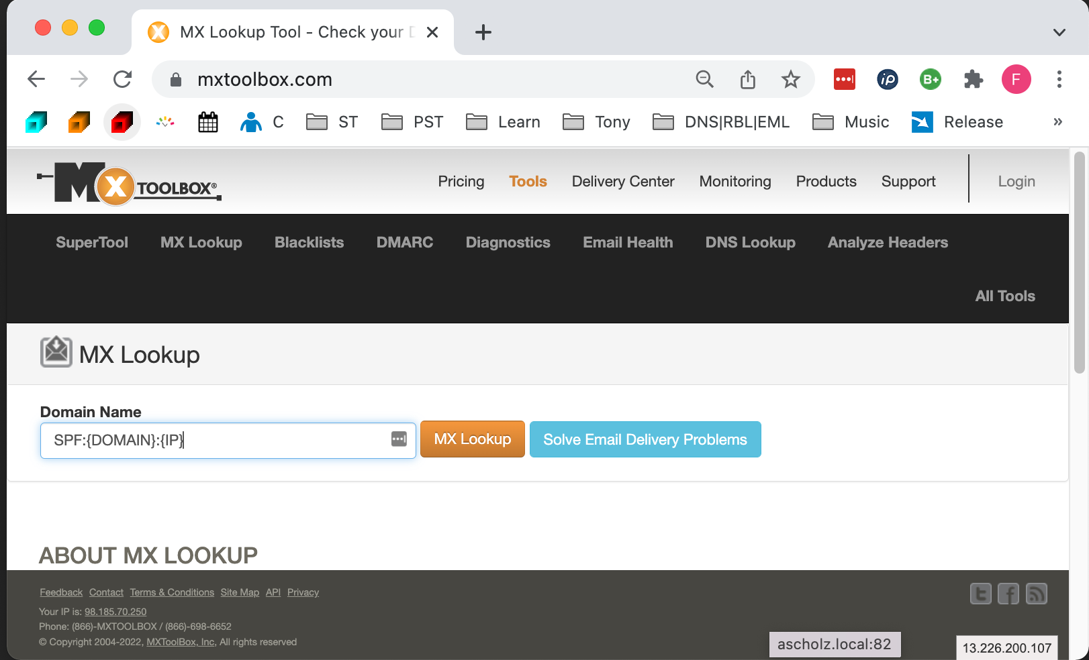Image resolution: width=1089 pixels, height=660 pixels.
Task: Click the zoom magnifier icon in address bar
Action: click(704, 80)
